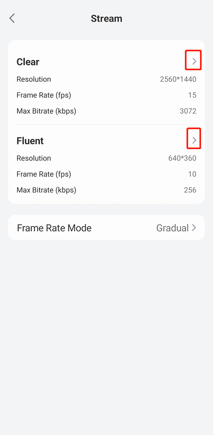Tap Clear max bitrate value 3072

[x=188, y=111]
